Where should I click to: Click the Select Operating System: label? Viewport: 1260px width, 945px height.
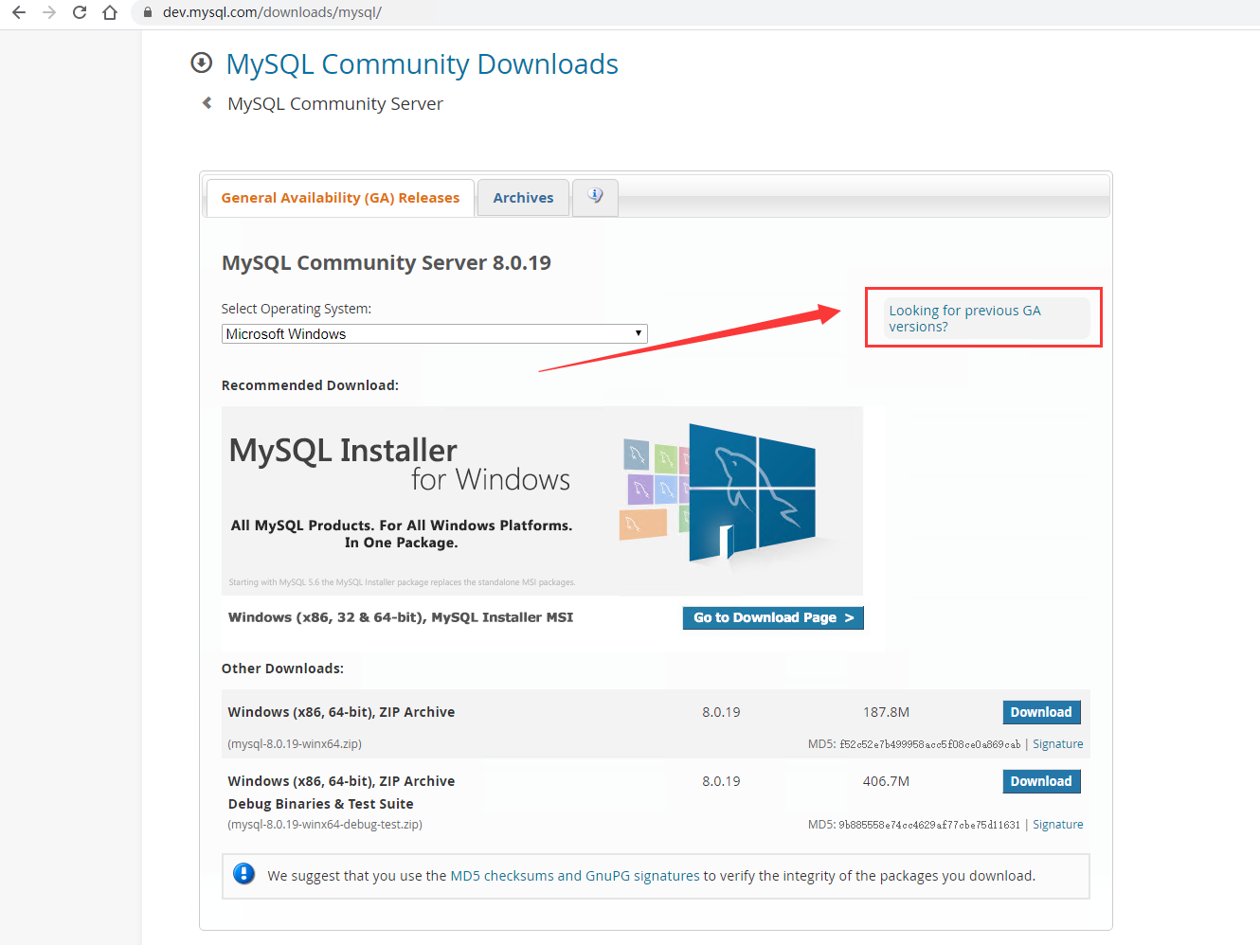coord(297,309)
